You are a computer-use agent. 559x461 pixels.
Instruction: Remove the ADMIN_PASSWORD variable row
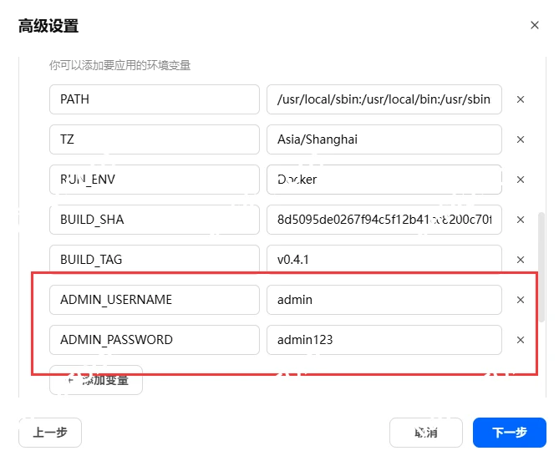(x=520, y=340)
